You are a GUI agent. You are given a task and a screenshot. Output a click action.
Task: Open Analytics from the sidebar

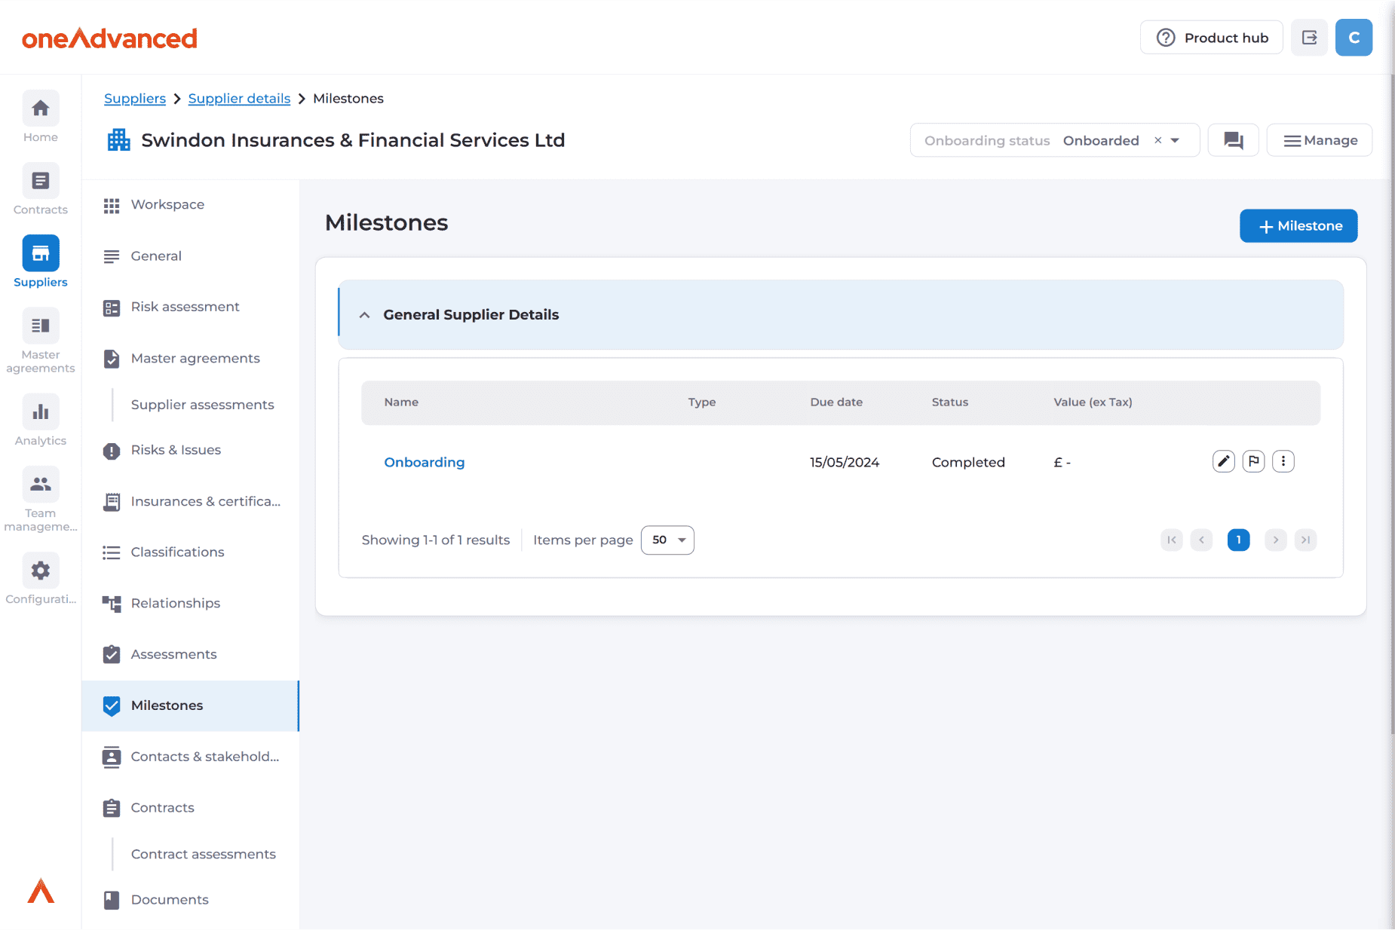pos(41,421)
